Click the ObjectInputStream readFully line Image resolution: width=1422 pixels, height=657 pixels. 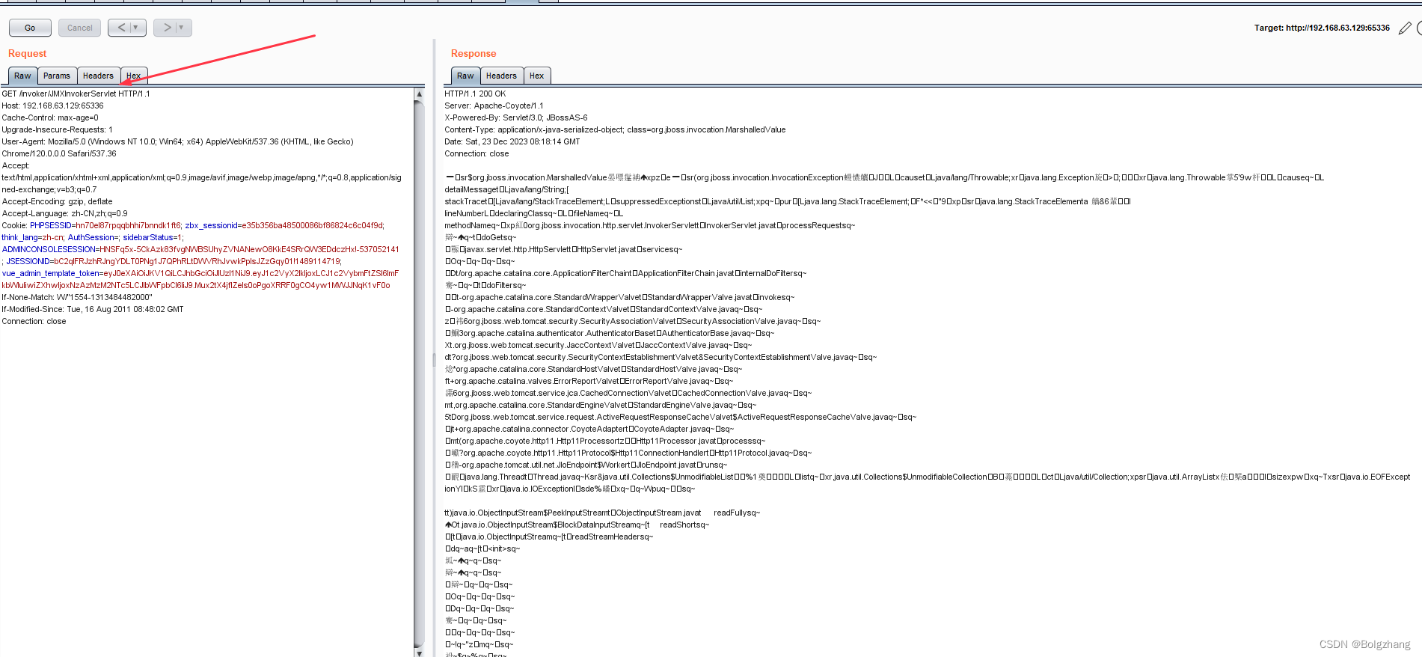coord(602,513)
